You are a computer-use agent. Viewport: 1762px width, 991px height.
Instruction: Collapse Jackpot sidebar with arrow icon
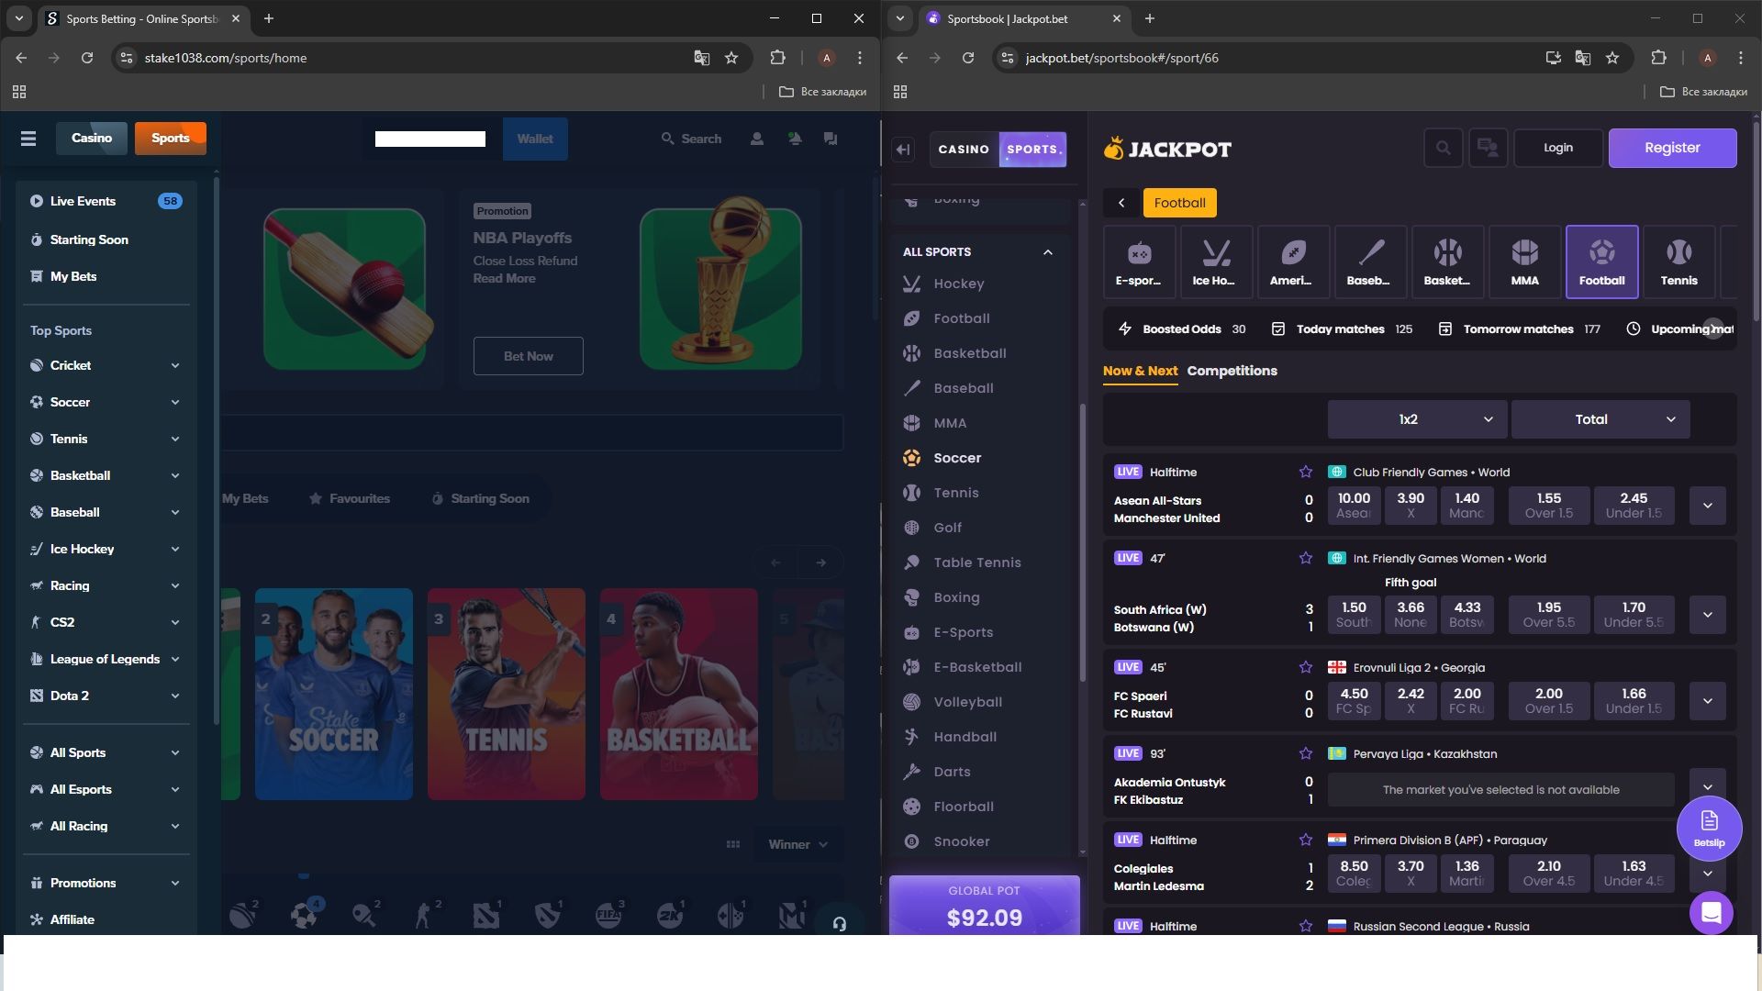coord(904,150)
